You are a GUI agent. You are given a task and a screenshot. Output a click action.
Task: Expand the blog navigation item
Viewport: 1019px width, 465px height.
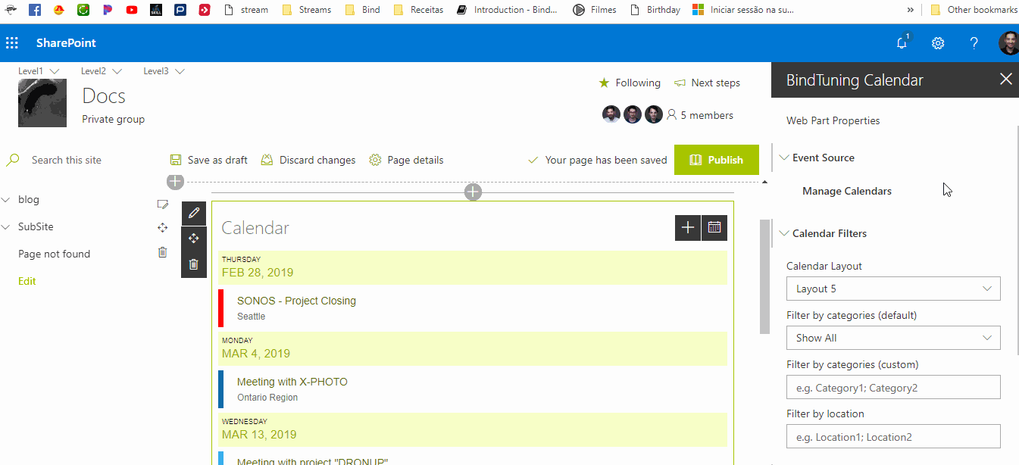pos(6,200)
